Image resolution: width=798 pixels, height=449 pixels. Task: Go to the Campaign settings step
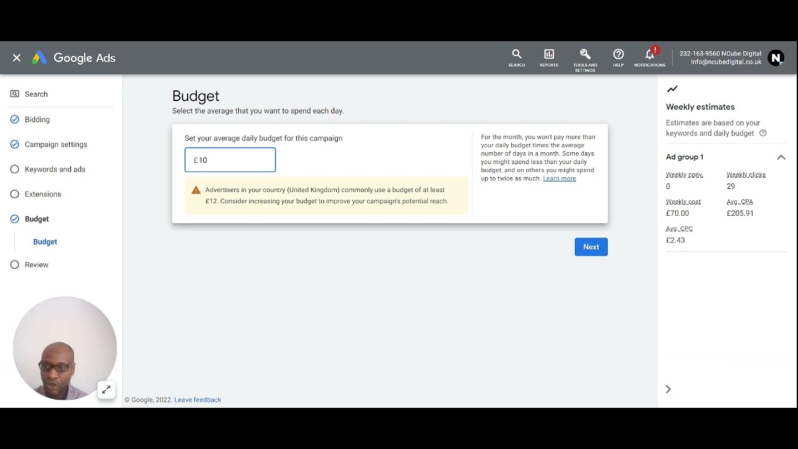click(56, 144)
